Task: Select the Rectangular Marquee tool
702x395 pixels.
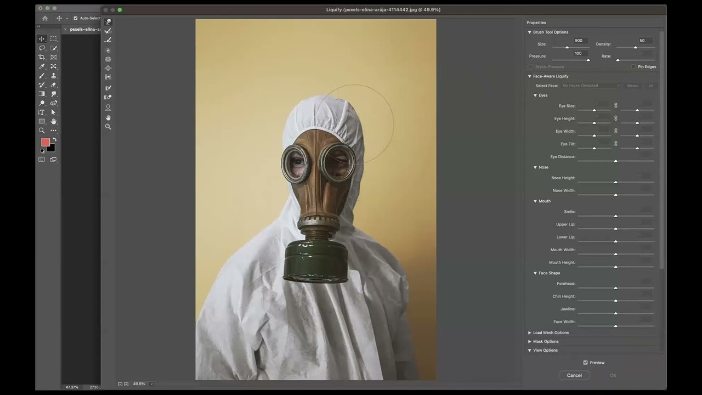Action: click(x=53, y=39)
